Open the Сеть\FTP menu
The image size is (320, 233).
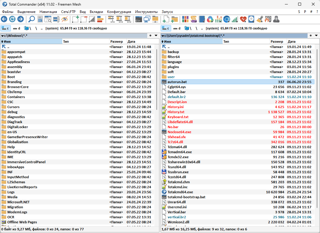pos(68,12)
